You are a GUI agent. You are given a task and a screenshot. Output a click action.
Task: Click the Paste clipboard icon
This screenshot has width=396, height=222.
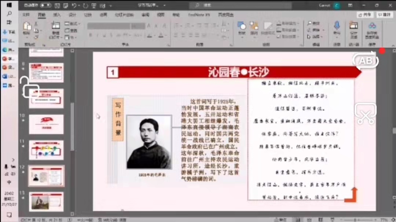coord(27,26)
